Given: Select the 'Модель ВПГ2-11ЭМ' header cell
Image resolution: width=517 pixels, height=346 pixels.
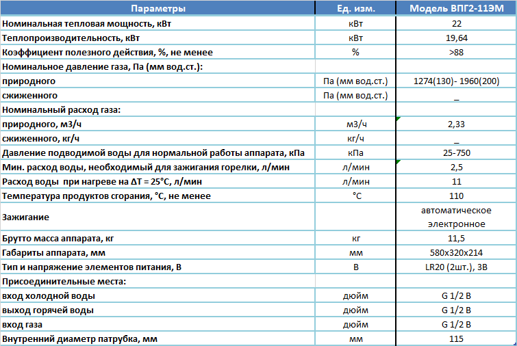Looking at the screenshot, I should tap(456, 8).
